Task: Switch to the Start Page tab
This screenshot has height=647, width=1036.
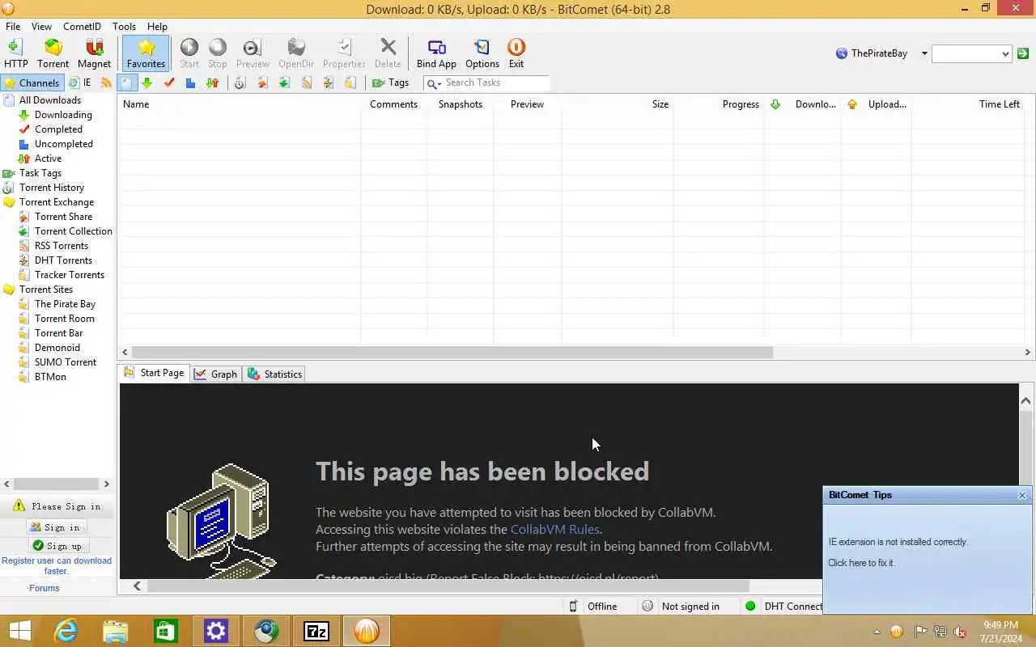Action: point(154,374)
